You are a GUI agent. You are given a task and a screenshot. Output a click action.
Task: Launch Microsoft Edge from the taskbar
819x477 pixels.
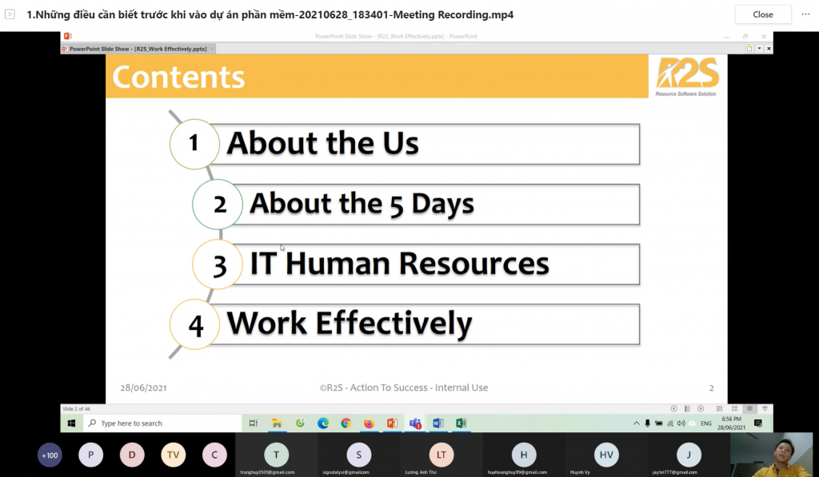(x=323, y=423)
